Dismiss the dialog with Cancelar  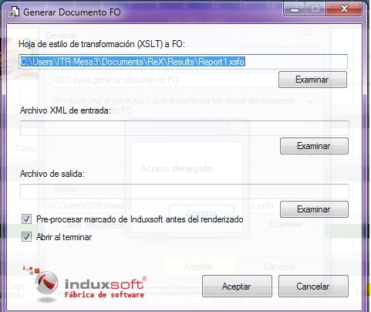[313, 287]
